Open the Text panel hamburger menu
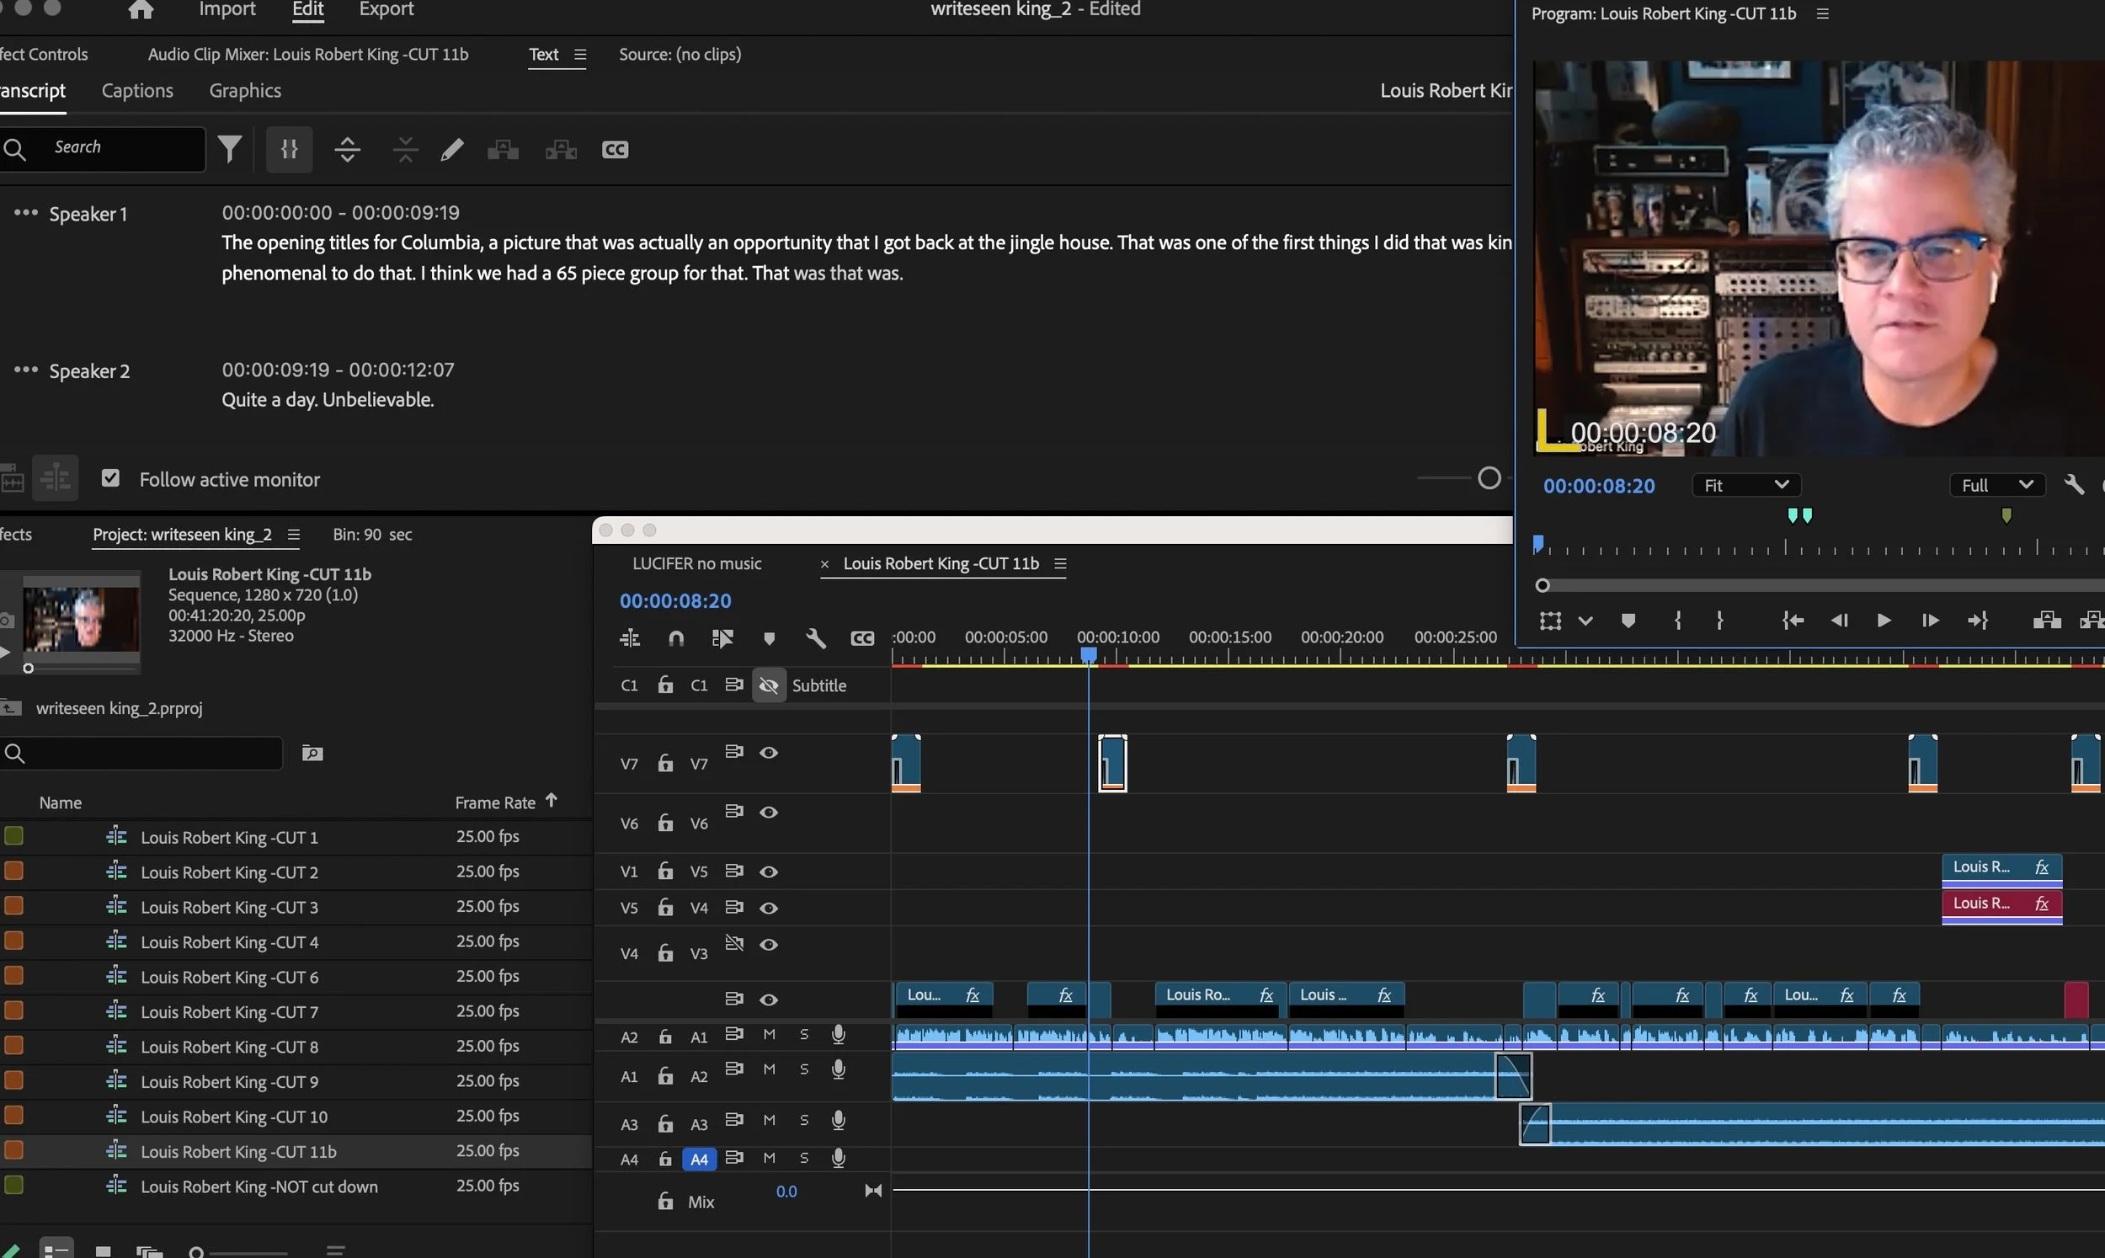The image size is (2105, 1258). pyautogui.click(x=579, y=54)
